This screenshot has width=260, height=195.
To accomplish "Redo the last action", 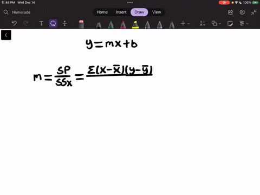I will point(26,23).
